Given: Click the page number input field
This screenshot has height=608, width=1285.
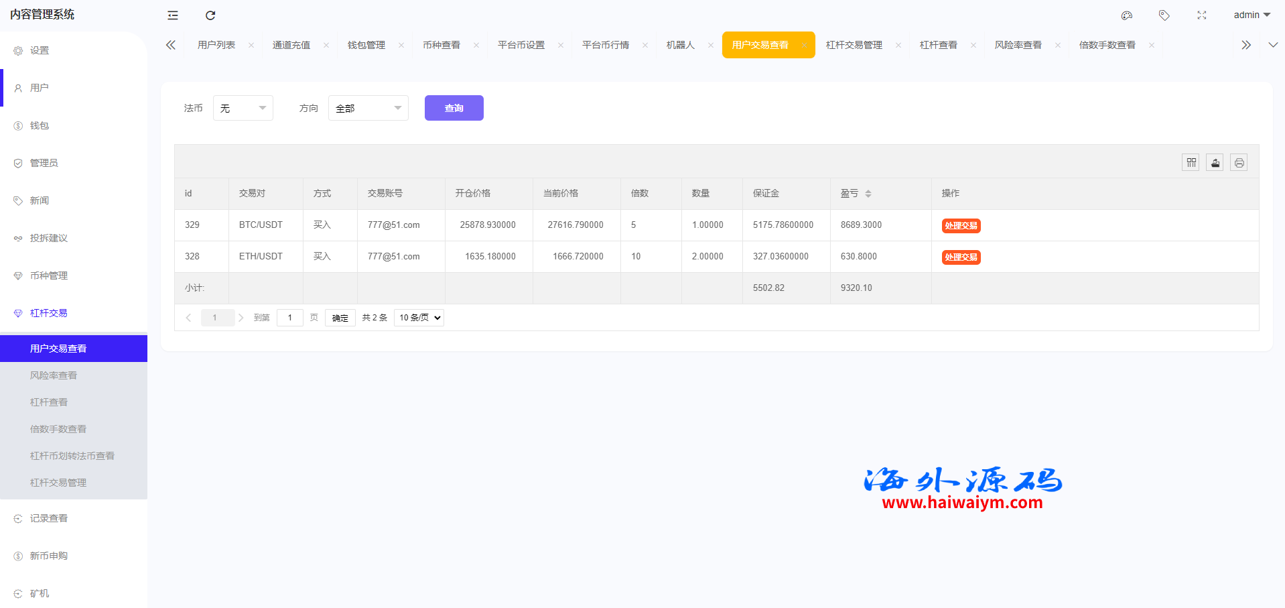Looking at the screenshot, I should tap(290, 318).
